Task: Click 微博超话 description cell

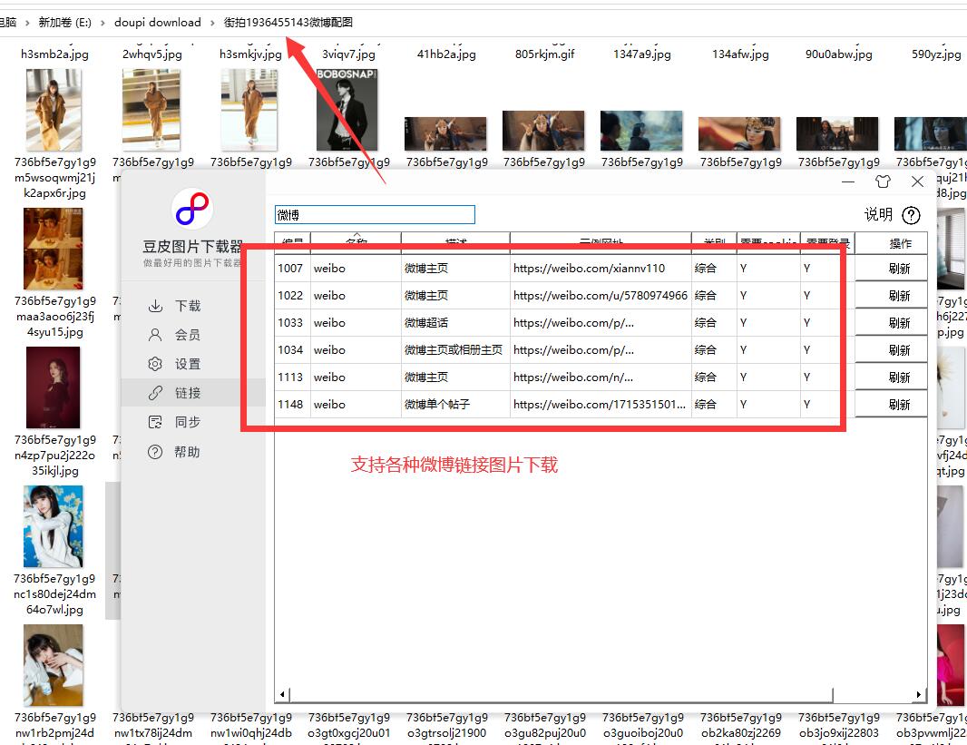Action: click(x=455, y=322)
